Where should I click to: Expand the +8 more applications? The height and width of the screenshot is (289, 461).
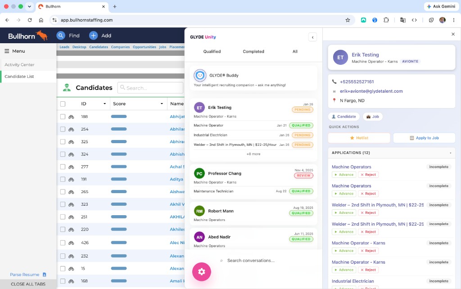point(253,154)
